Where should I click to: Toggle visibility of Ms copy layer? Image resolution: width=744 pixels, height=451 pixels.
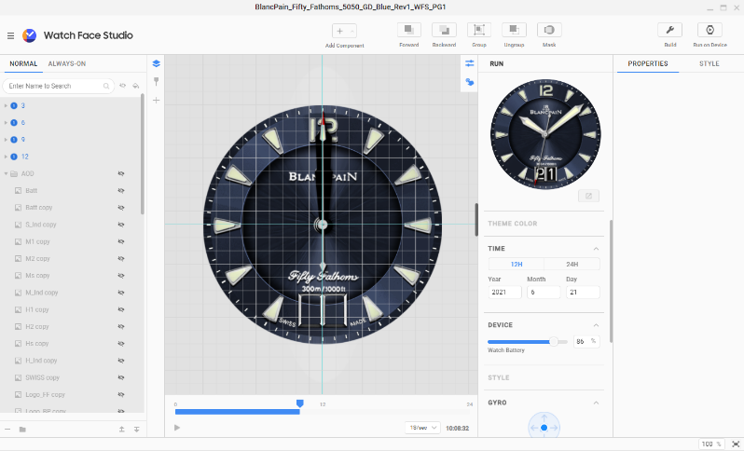tap(121, 276)
